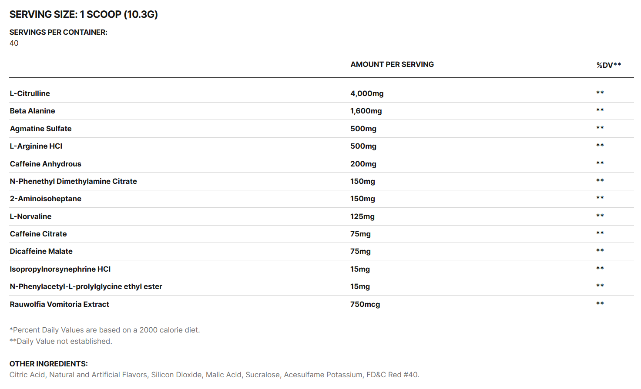Click the L-Arginine HCl ingredient name

point(36,146)
